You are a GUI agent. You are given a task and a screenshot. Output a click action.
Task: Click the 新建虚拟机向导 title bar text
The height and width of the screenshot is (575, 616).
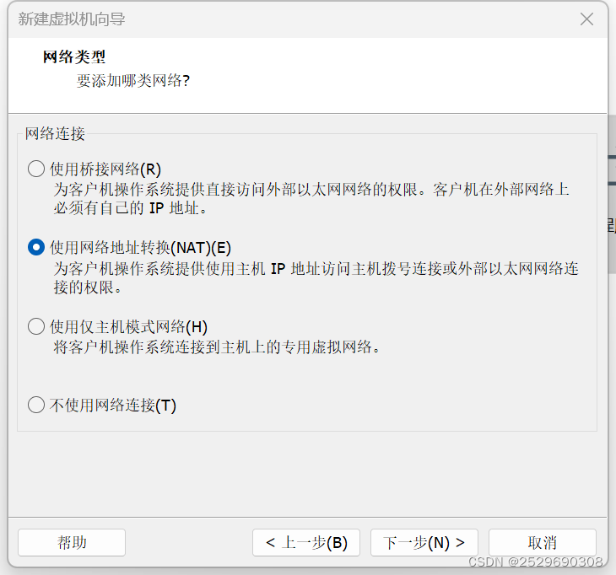[72, 19]
